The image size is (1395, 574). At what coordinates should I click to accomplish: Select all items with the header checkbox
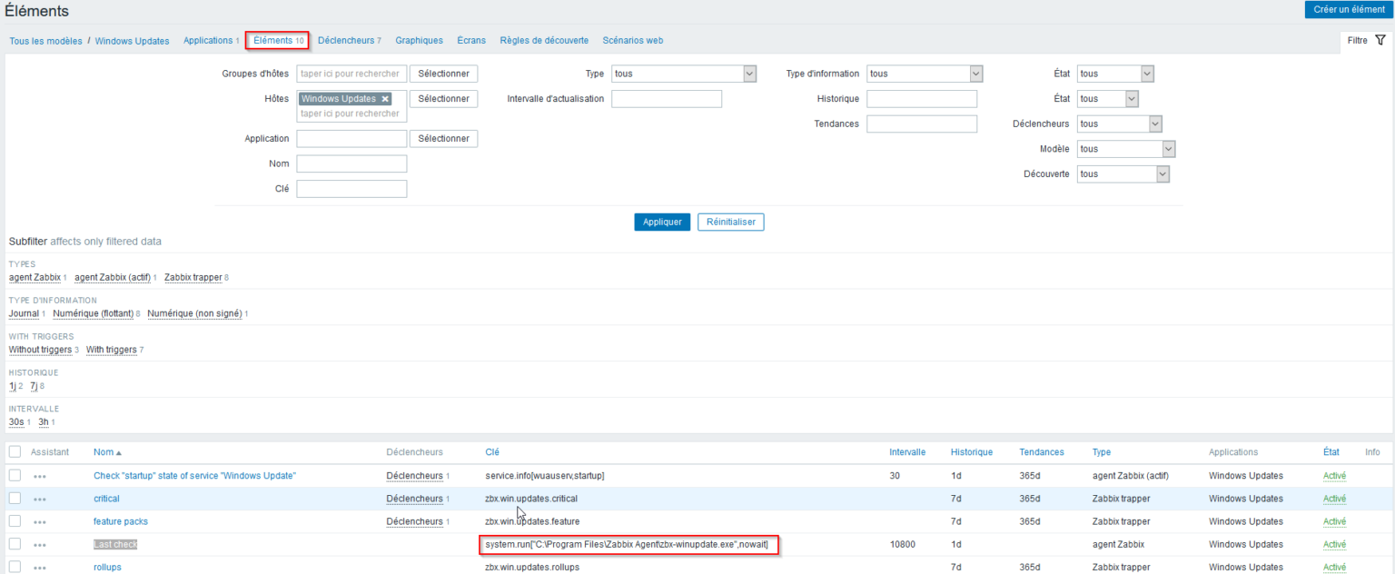pos(15,451)
